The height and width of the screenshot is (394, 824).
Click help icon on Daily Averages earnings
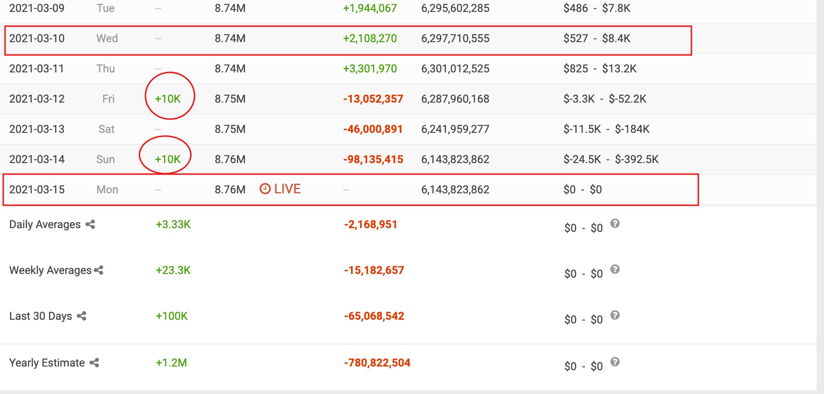615,224
